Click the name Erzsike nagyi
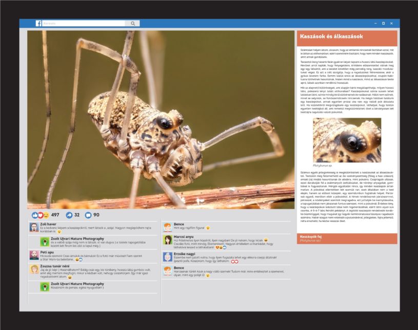Image resolution: width=418 pixels, height=330 pixels. (x=185, y=253)
